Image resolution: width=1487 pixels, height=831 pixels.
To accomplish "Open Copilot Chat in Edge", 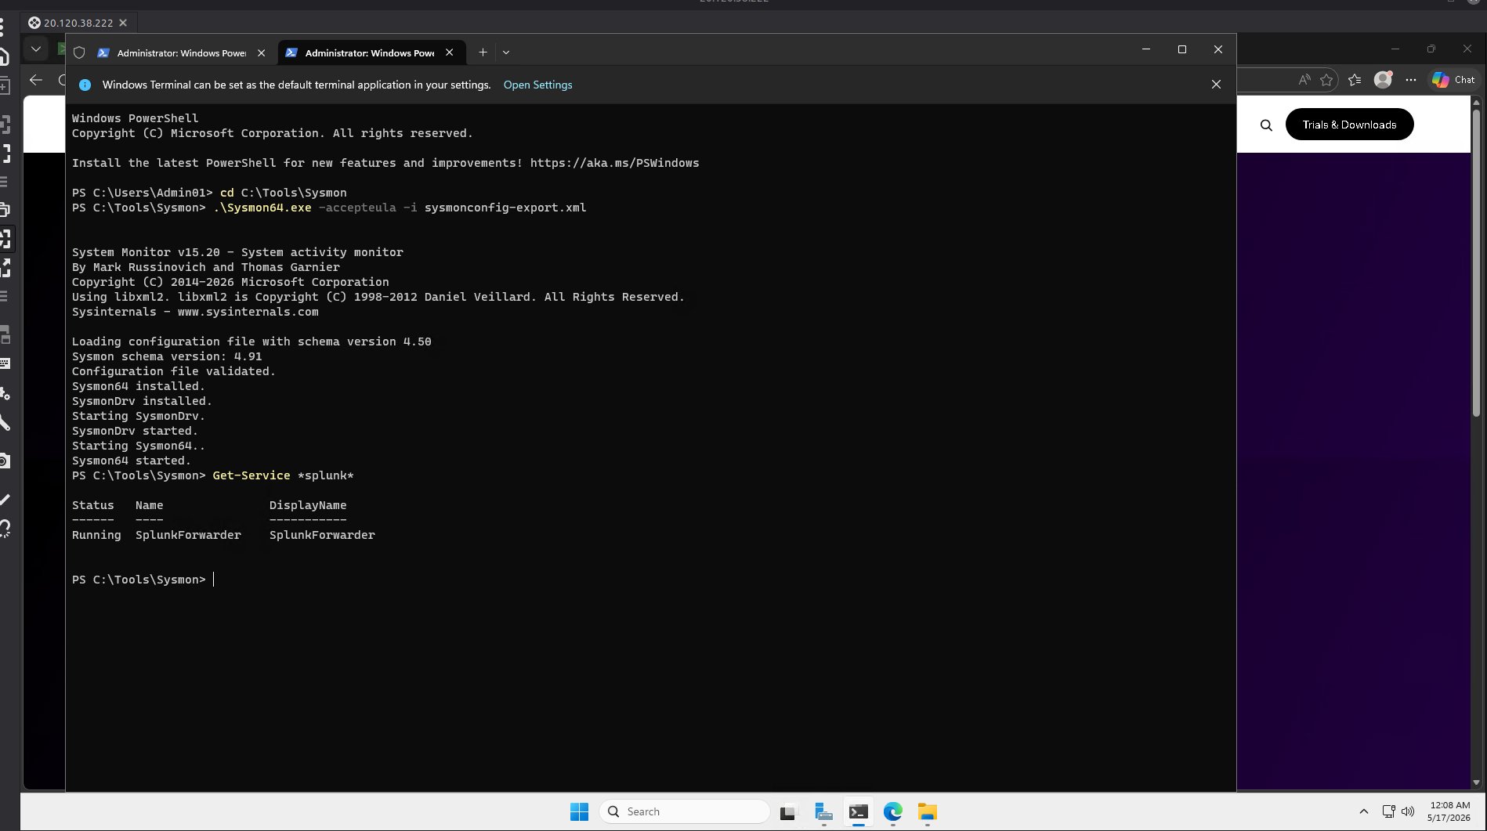I will click(1453, 79).
